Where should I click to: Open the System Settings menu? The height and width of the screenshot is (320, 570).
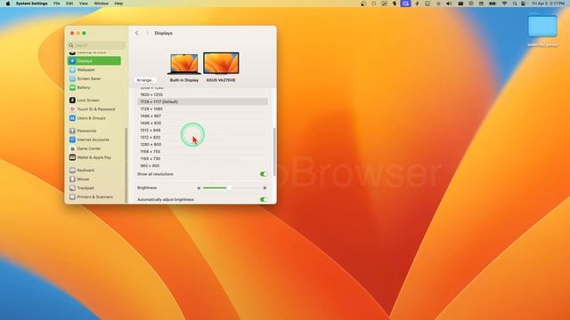(32, 4)
